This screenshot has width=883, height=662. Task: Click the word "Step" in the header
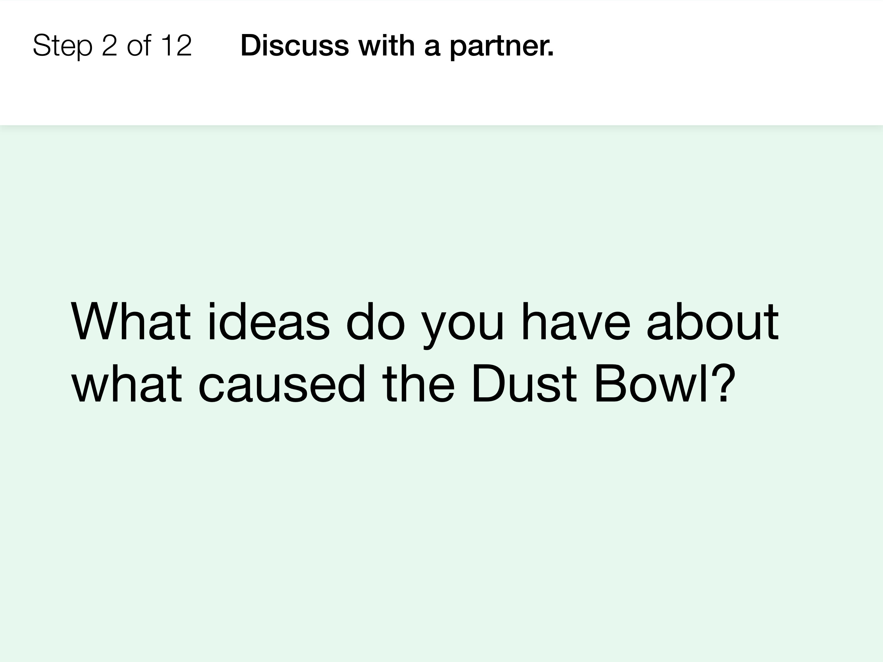[63, 46]
